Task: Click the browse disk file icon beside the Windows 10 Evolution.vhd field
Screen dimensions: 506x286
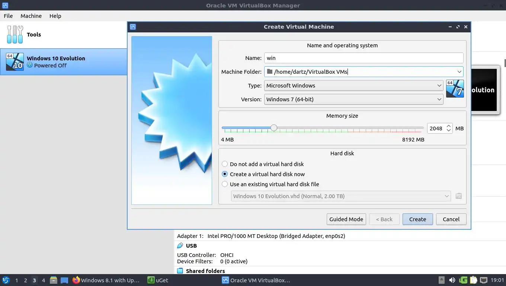Action: [x=459, y=196]
